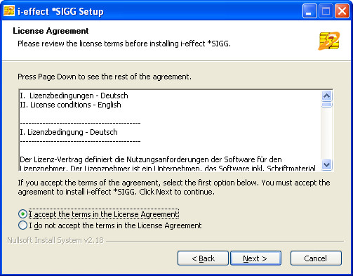Click the License Agreement heading
Image resolution: width=353 pixels, height=276 pixels.
coord(51,31)
